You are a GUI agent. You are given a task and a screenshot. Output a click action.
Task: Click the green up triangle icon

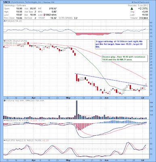pyautogui.click(x=132, y=9)
